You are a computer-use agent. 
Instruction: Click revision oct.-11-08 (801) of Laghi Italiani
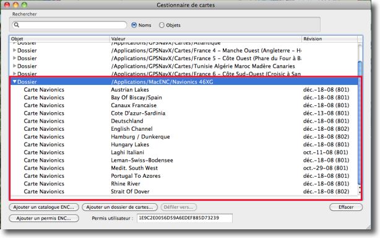(x=326, y=152)
